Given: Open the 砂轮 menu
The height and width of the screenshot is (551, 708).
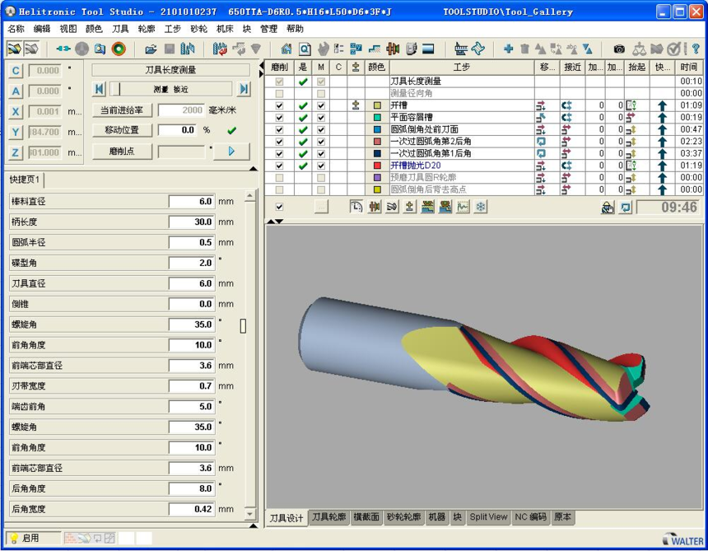Looking at the screenshot, I should 198,29.
